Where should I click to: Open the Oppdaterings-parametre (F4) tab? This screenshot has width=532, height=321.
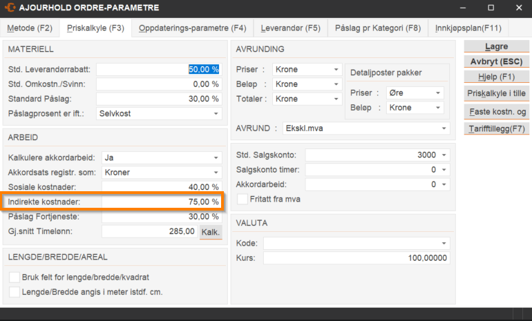click(x=192, y=28)
